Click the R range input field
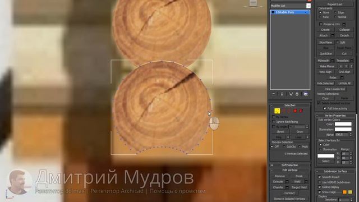 (x=345, y=154)
